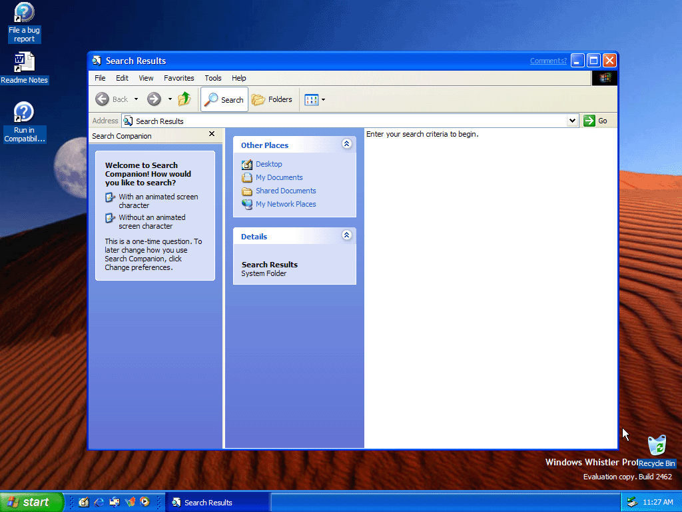Click the Safely Remove Hardware tray icon

632,503
